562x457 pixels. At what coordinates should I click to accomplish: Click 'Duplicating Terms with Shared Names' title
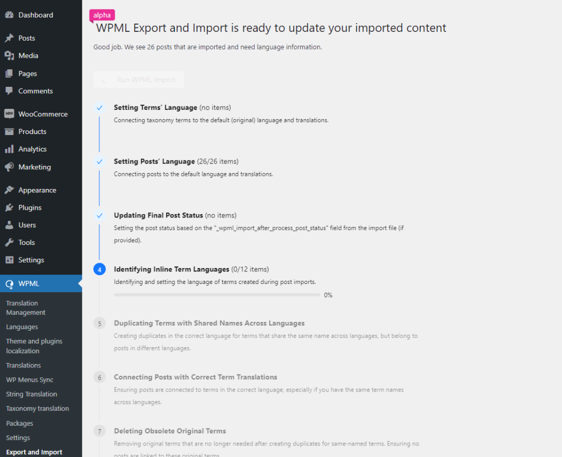(209, 323)
